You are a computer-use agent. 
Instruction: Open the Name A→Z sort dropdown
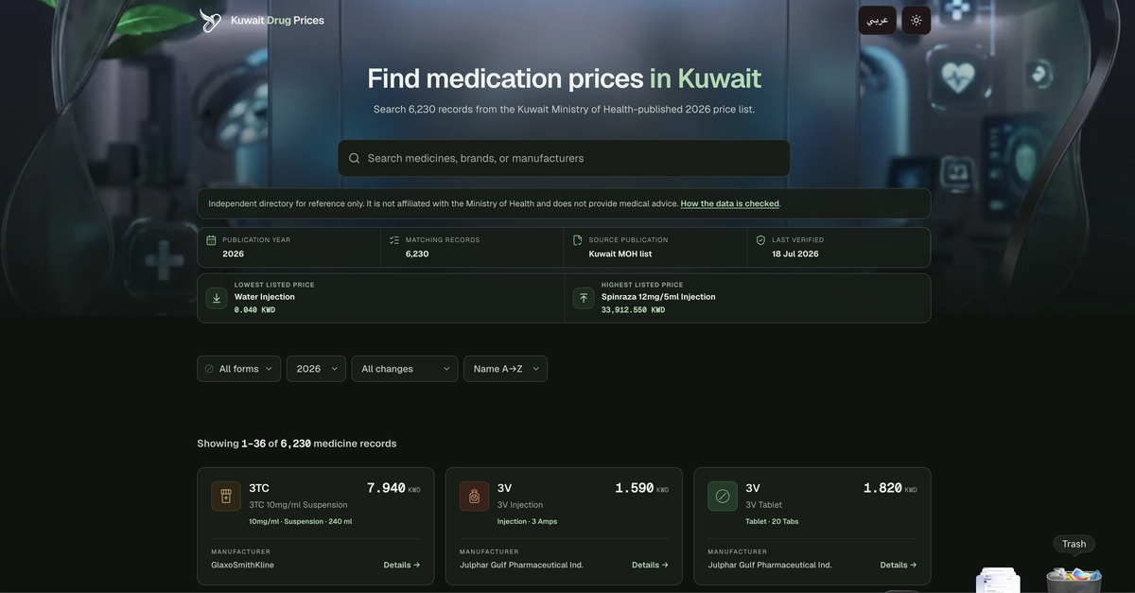(505, 369)
